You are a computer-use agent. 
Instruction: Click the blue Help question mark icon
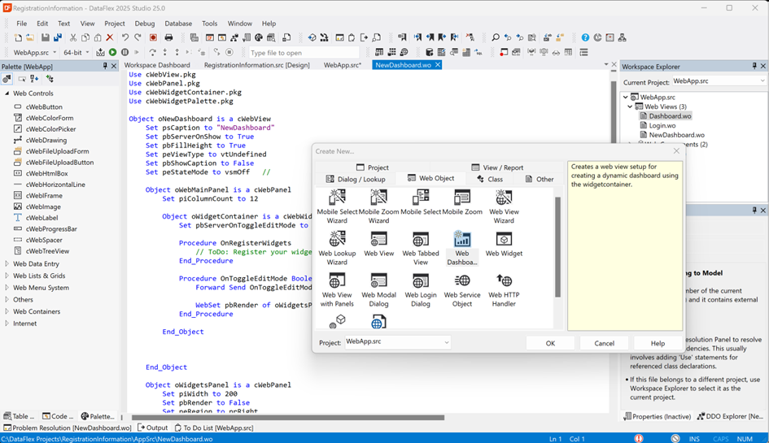click(585, 37)
